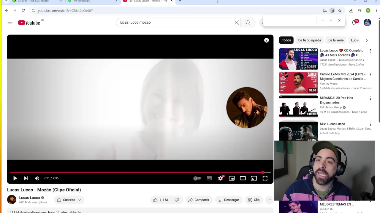The width and height of the screenshot is (380, 213).
Task: Select the De tu búsqueda chip
Action: click(x=309, y=40)
